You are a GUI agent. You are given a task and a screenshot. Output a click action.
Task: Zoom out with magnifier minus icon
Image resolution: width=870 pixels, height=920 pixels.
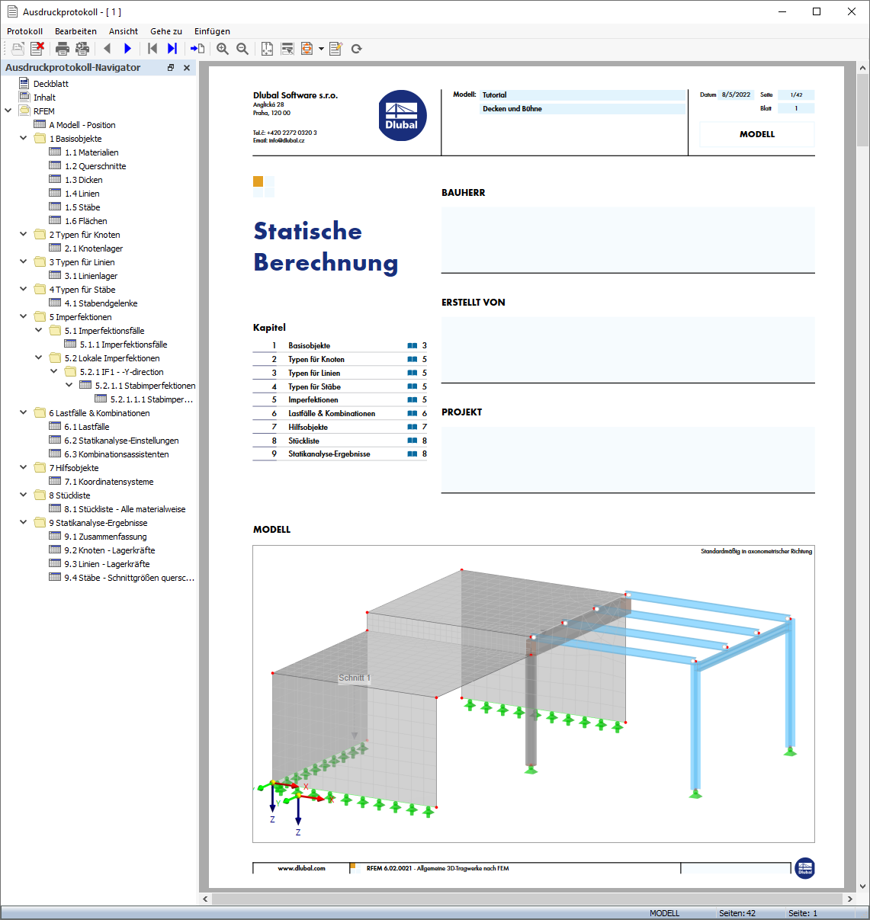point(242,49)
